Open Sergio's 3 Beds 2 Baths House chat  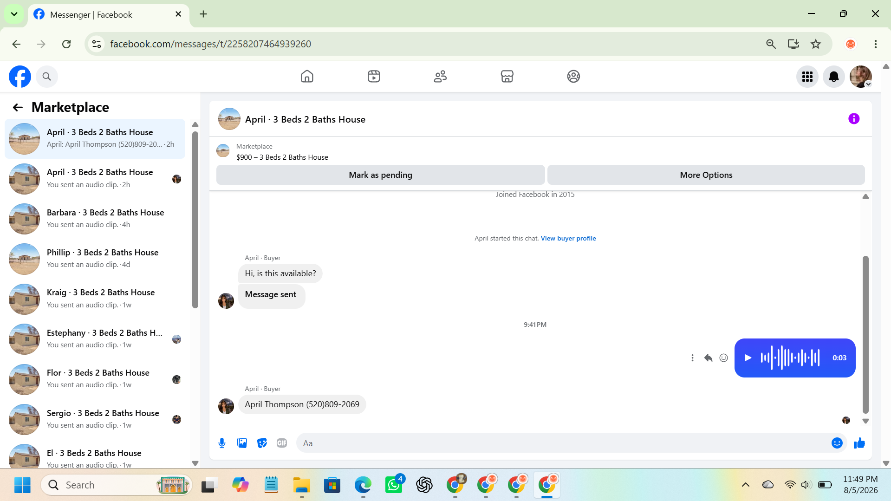click(x=95, y=419)
